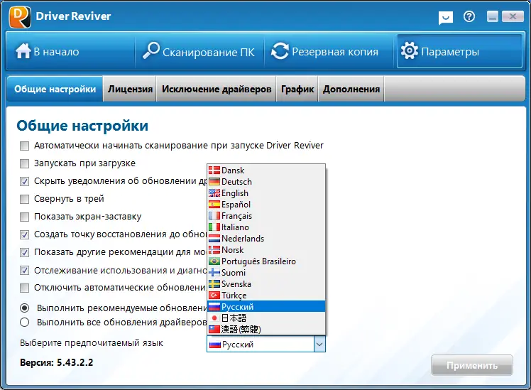
Task: Go to В начало home section
Action: point(70,51)
